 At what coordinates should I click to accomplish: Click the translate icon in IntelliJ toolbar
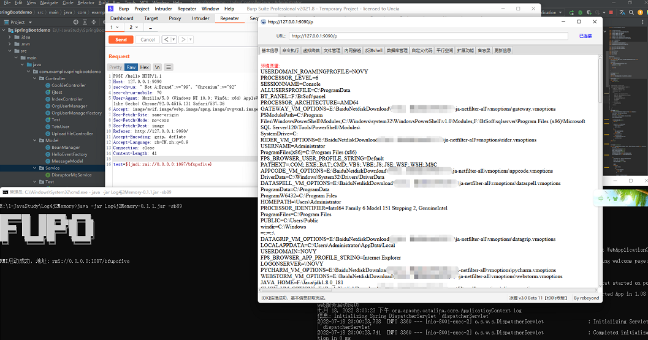[x=622, y=13]
